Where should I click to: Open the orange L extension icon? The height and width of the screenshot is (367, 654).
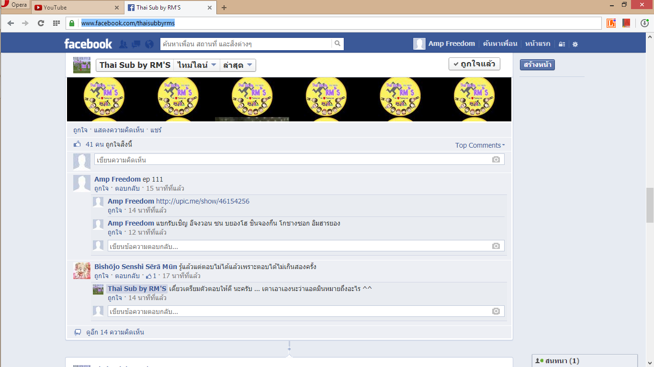tap(611, 23)
